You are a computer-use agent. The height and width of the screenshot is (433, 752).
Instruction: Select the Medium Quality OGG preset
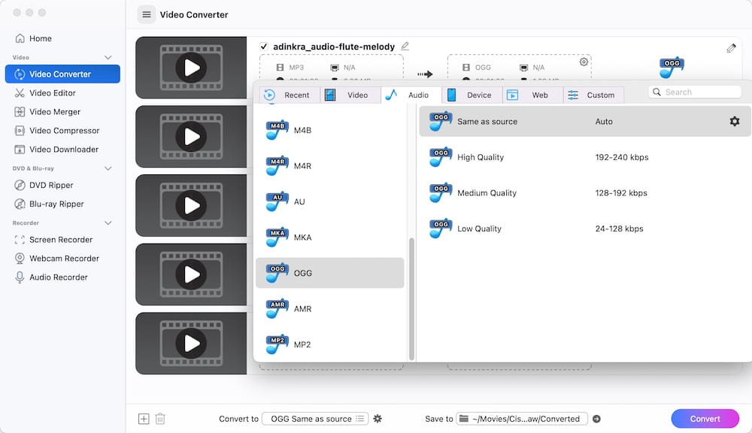tap(584, 192)
